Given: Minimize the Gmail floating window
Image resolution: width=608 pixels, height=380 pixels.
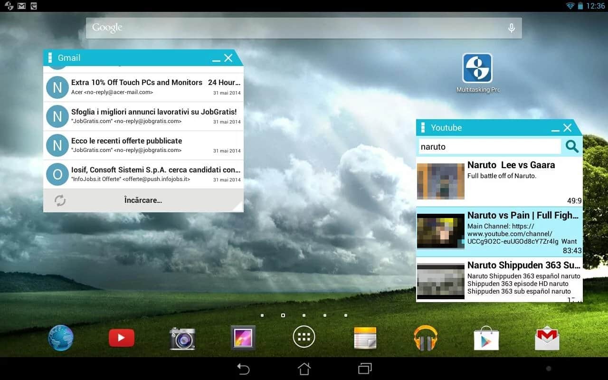Looking at the screenshot, I should coord(216,59).
